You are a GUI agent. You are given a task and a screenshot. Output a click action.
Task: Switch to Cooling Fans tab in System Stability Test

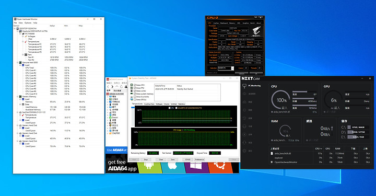149,104
